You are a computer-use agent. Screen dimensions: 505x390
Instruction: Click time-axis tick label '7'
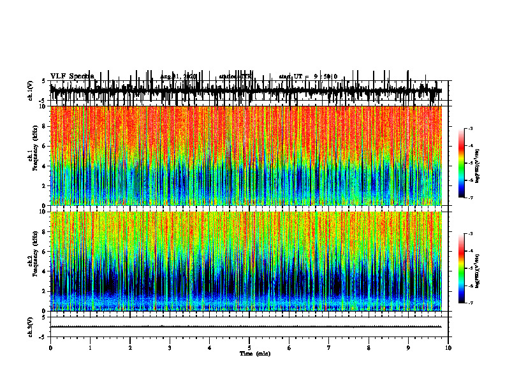coord(329,348)
